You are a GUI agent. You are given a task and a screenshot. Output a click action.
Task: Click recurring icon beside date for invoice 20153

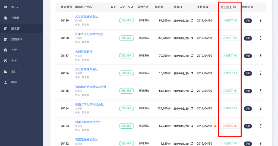[192, 126]
